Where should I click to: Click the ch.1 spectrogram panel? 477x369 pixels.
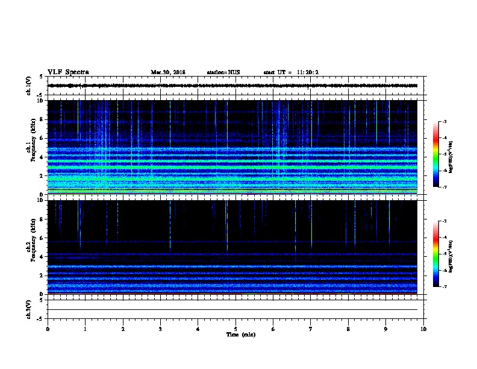tap(232, 147)
